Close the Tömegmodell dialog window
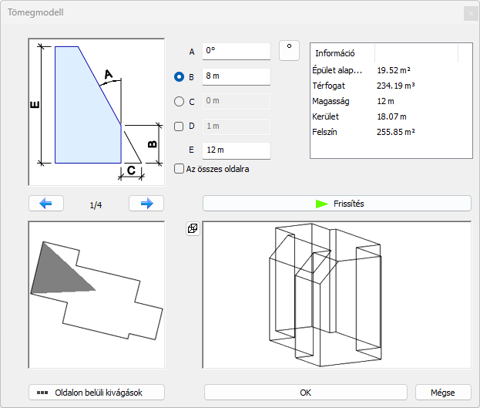480x408 pixels. coord(468,13)
